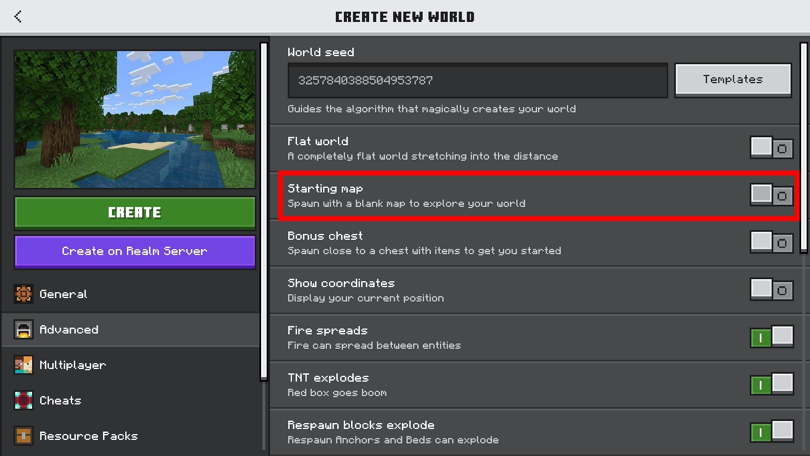Click the CREATE button

[x=135, y=212]
